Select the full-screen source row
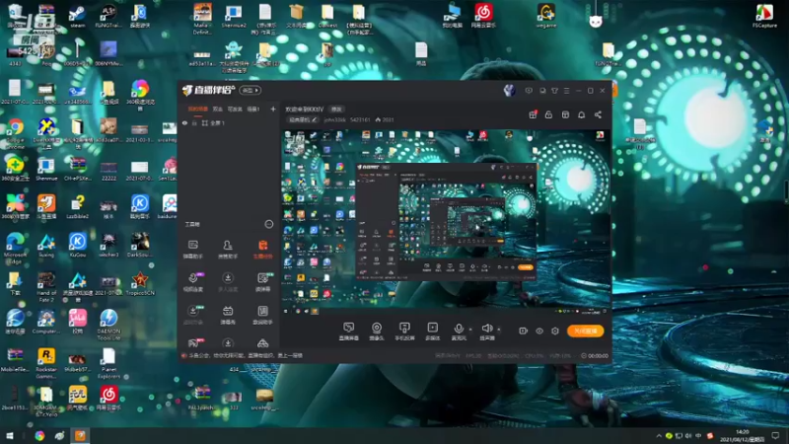Viewport: 789px width, 444px height. coord(229,122)
